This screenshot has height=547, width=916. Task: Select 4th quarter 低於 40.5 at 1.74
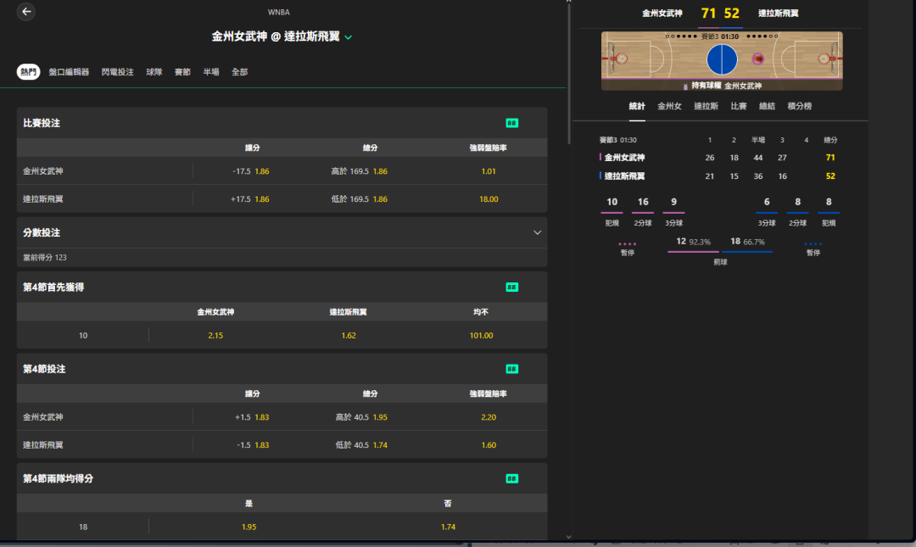tap(361, 444)
